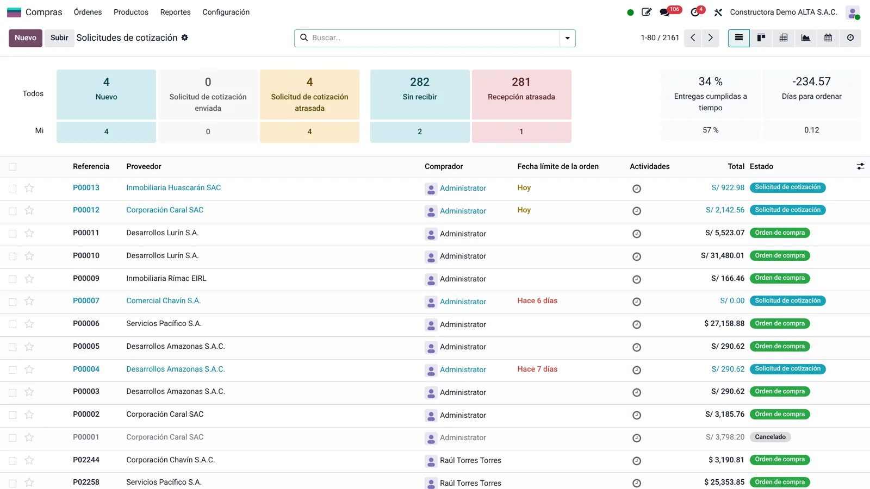The width and height of the screenshot is (870, 489).
Task: Open the graph chart view
Action: pyautogui.click(x=806, y=38)
